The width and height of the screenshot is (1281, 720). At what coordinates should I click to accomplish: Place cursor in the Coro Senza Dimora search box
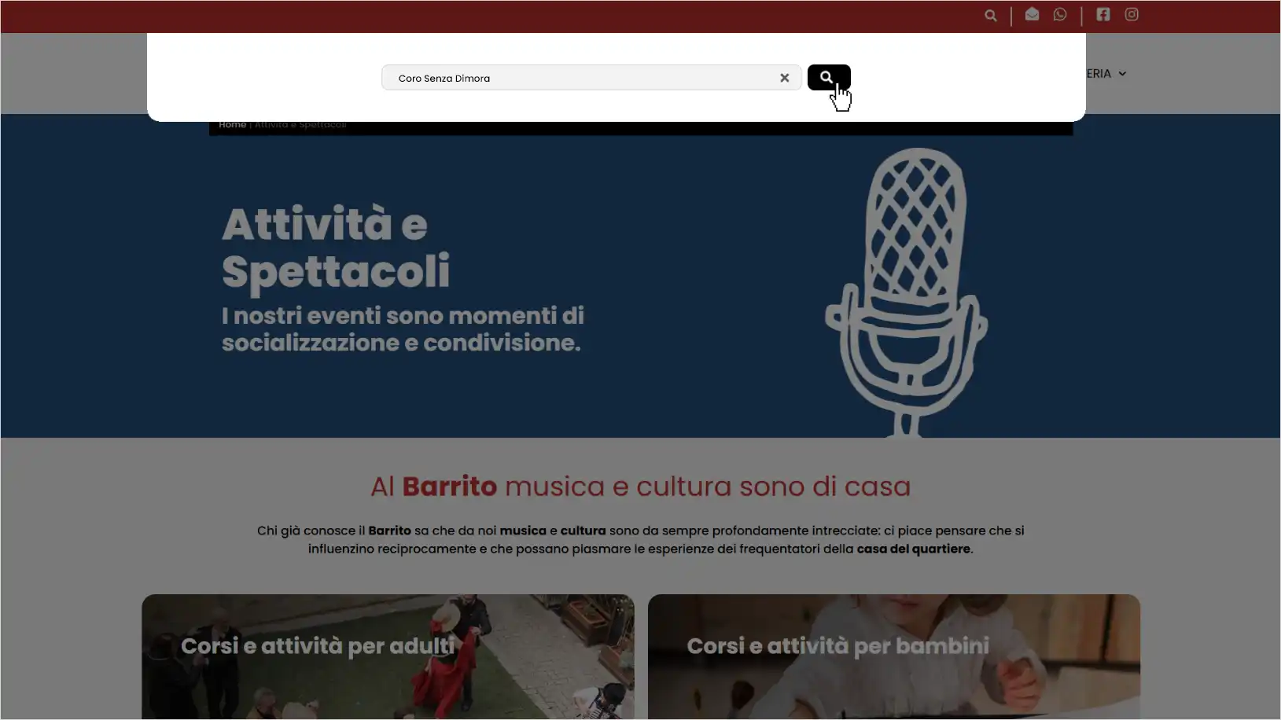[590, 77]
